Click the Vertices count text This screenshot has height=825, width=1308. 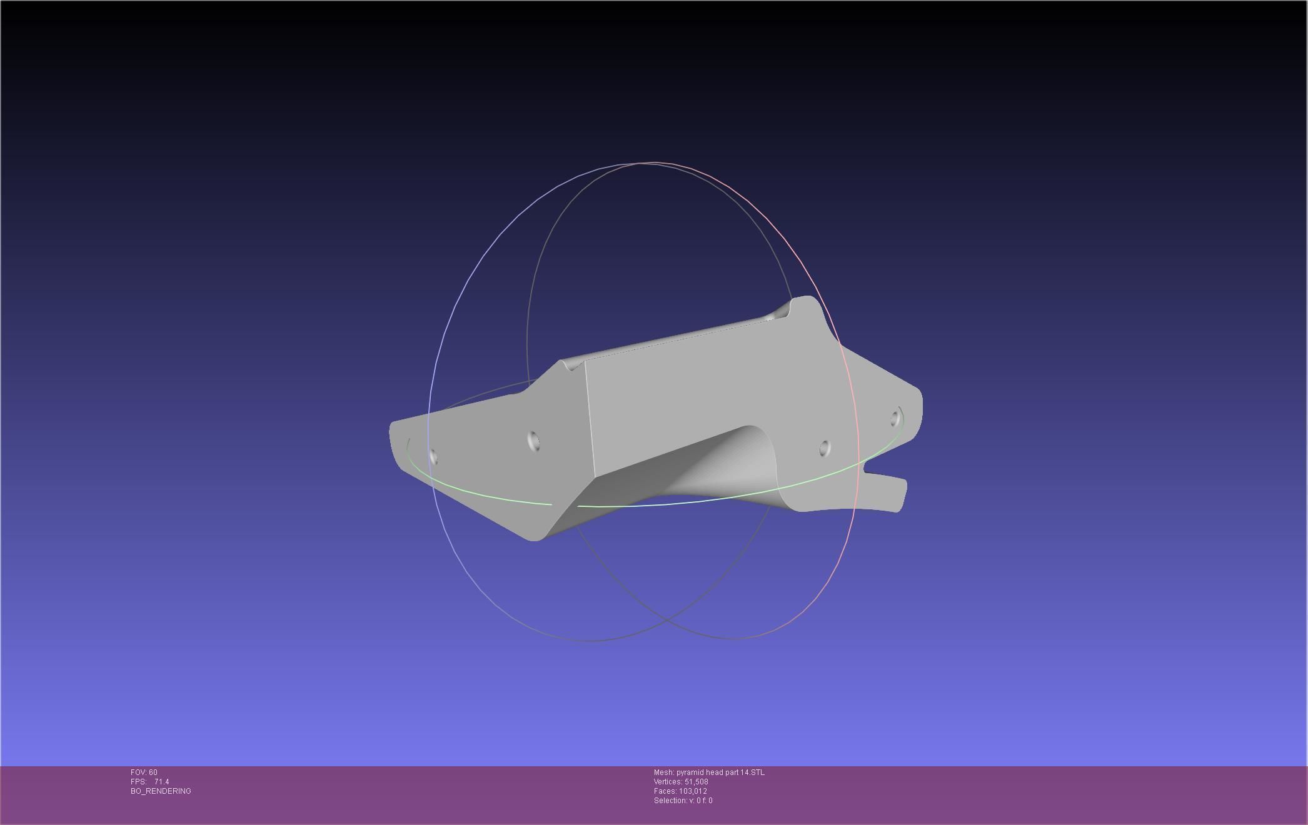click(x=681, y=782)
